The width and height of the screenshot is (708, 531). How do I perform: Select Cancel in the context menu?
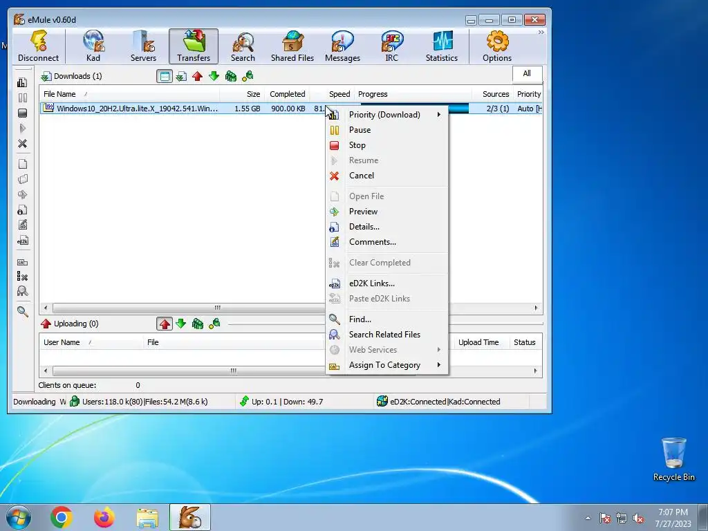pos(387,176)
